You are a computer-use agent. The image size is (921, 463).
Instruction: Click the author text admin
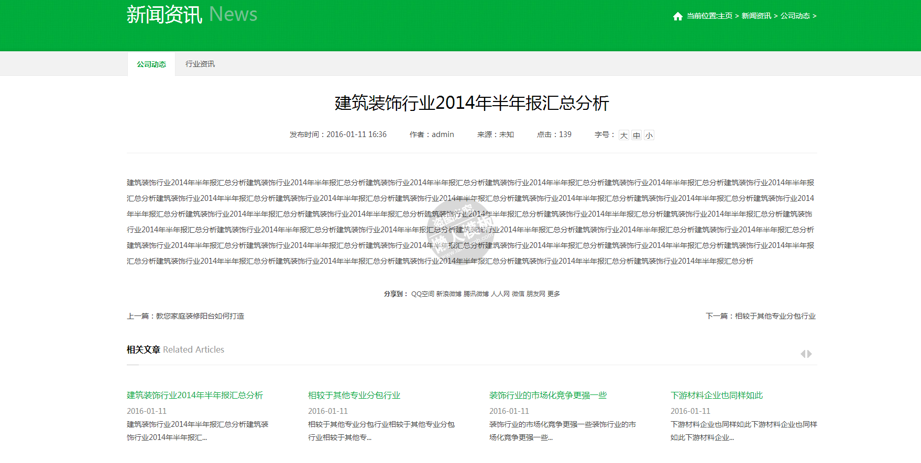(443, 134)
